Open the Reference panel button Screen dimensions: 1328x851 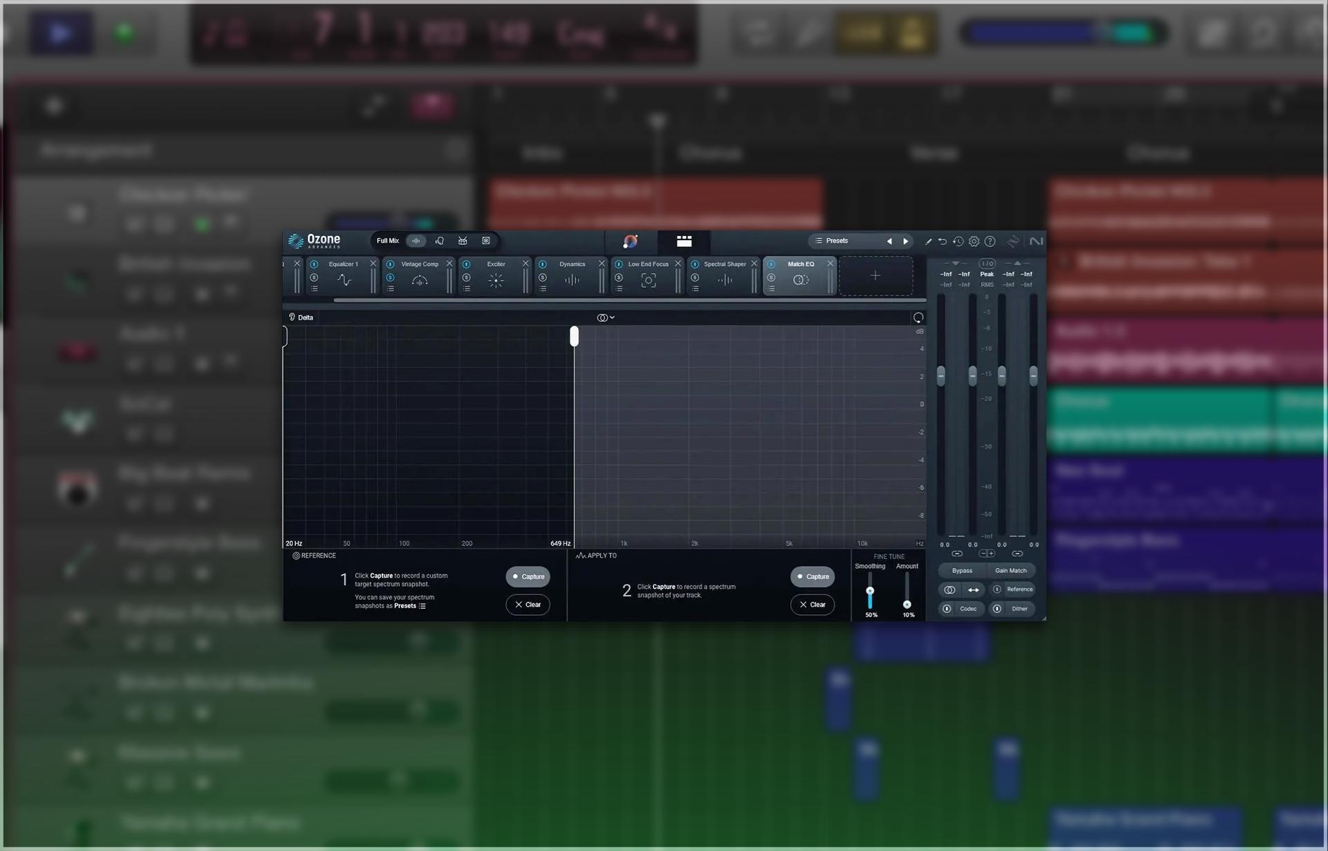1020,589
